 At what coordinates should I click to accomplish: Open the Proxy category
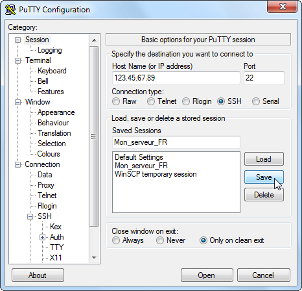point(45,185)
